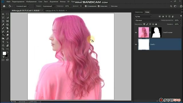The height and width of the screenshot is (103, 183).
Task: Reset default foreground and background colors
Action: [x=3, y=57]
